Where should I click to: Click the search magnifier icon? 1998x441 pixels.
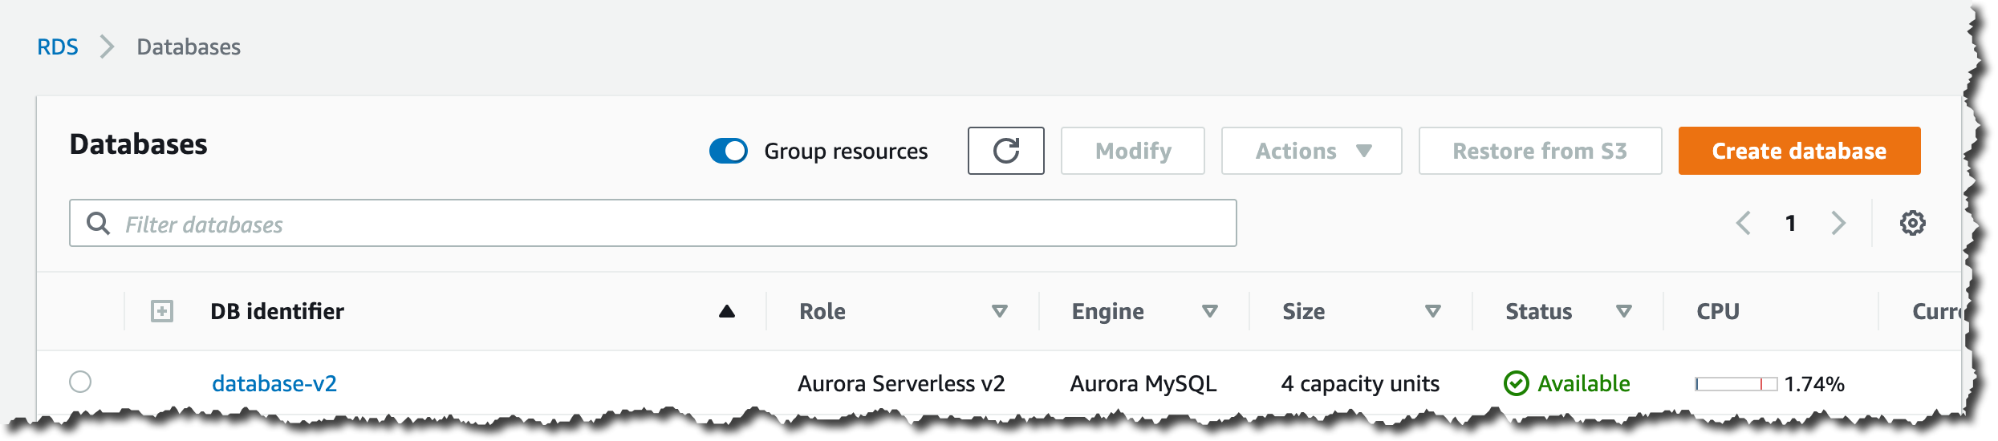pos(98,224)
